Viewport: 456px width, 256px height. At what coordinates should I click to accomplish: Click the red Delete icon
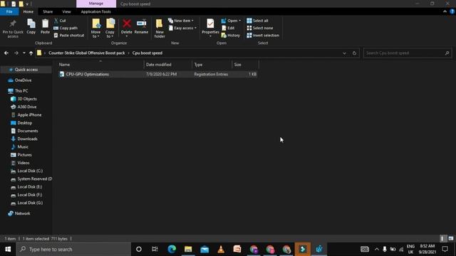point(127,23)
